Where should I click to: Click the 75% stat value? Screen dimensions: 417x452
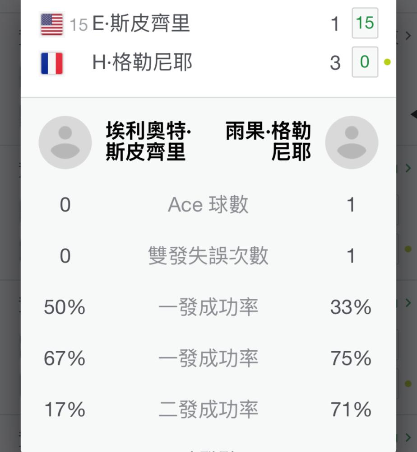(351, 358)
